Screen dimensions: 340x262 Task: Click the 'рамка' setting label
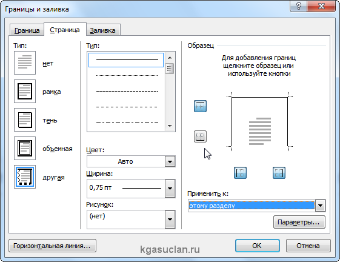pos(52,92)
